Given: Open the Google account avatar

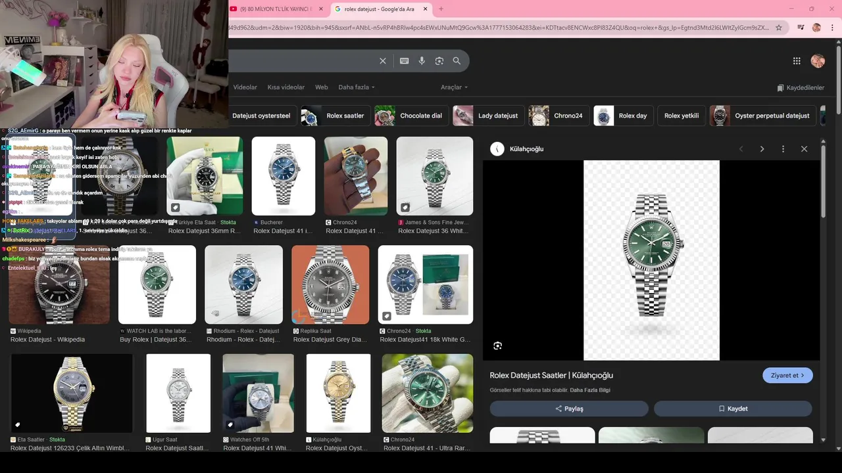Looking at the screenshot, I should [818, 61].
